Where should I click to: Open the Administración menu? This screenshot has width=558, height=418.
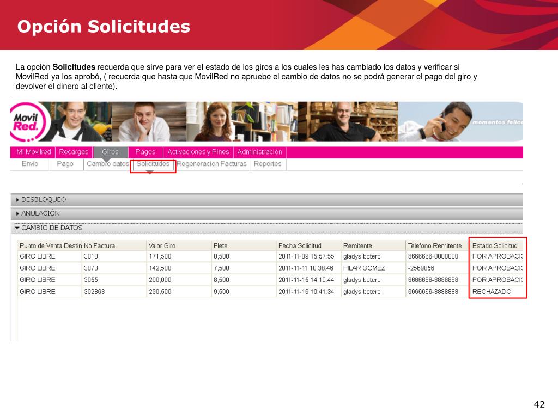259,152
